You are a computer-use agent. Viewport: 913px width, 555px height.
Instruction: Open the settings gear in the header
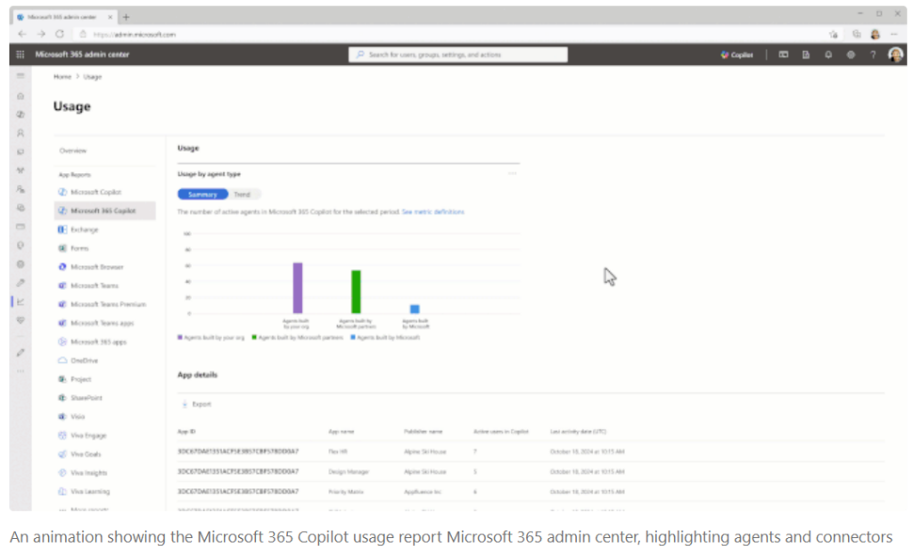click(x=851, y=54)
